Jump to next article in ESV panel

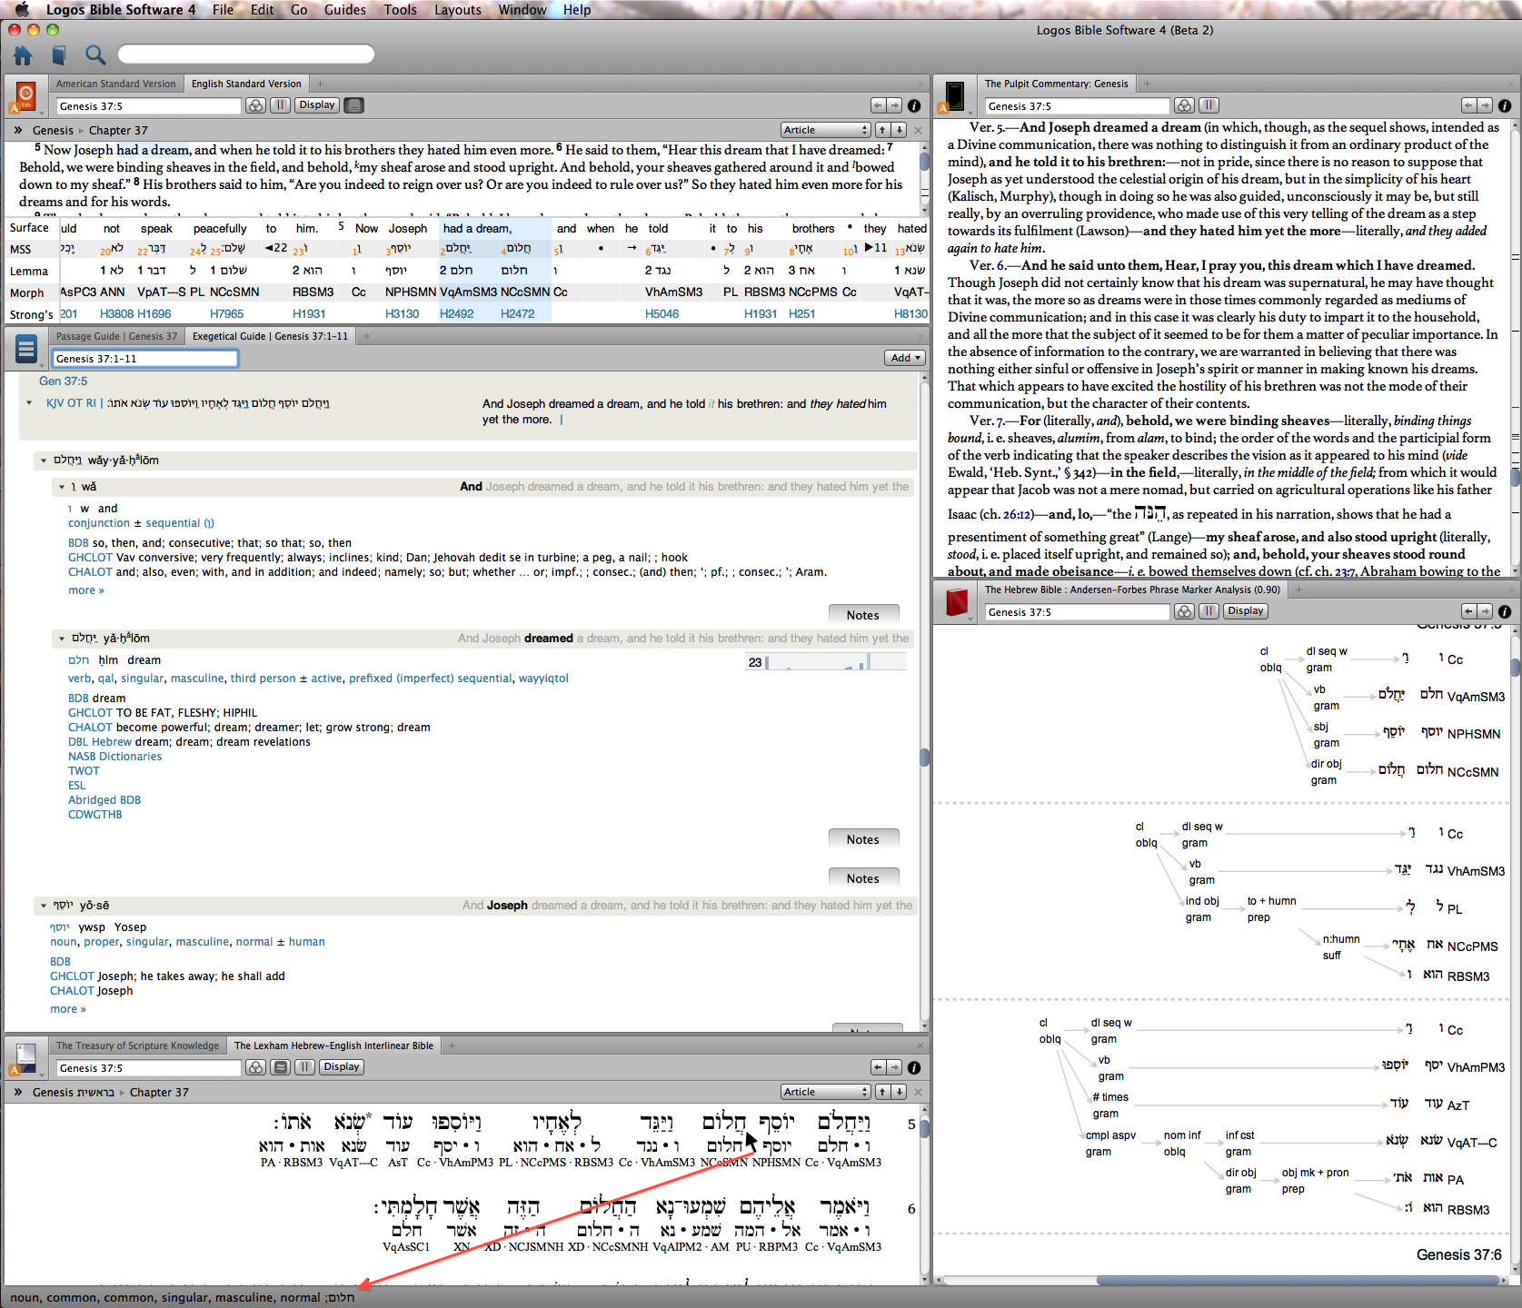[x=898, y=130]
